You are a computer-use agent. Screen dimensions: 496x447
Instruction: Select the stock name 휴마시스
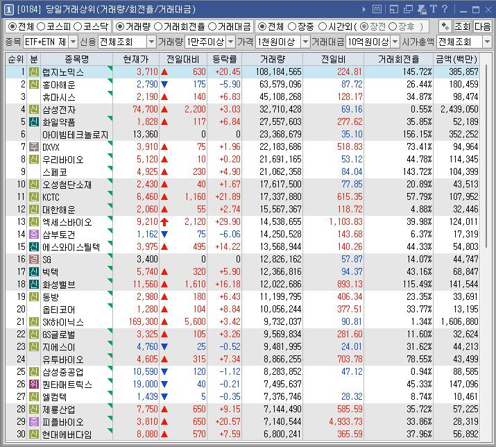pyautogui.click(x=59, y=97)
